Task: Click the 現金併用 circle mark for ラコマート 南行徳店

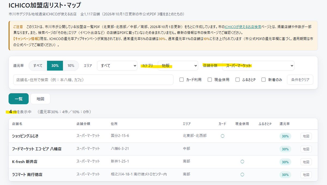Action: pyautogui.click(x=242, y=174)
